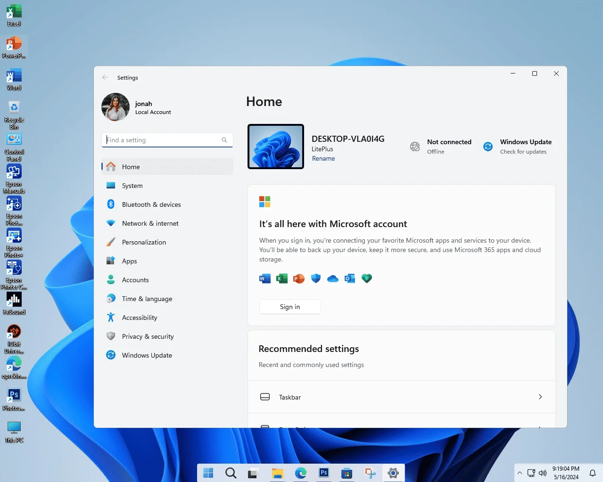Image resolution: width=603 pixels, height=482 pixels.
Task: Show hidden icons in the system tray
Action: click(x=520, y=473)
